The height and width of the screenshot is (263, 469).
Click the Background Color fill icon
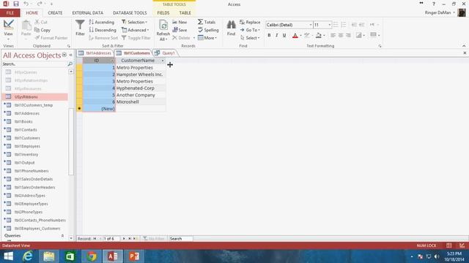319,36
